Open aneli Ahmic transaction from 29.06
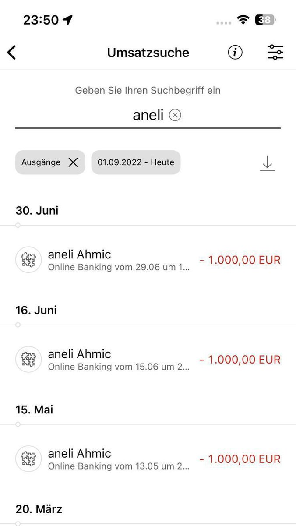The image size is (296, 526). click(148, 260)
